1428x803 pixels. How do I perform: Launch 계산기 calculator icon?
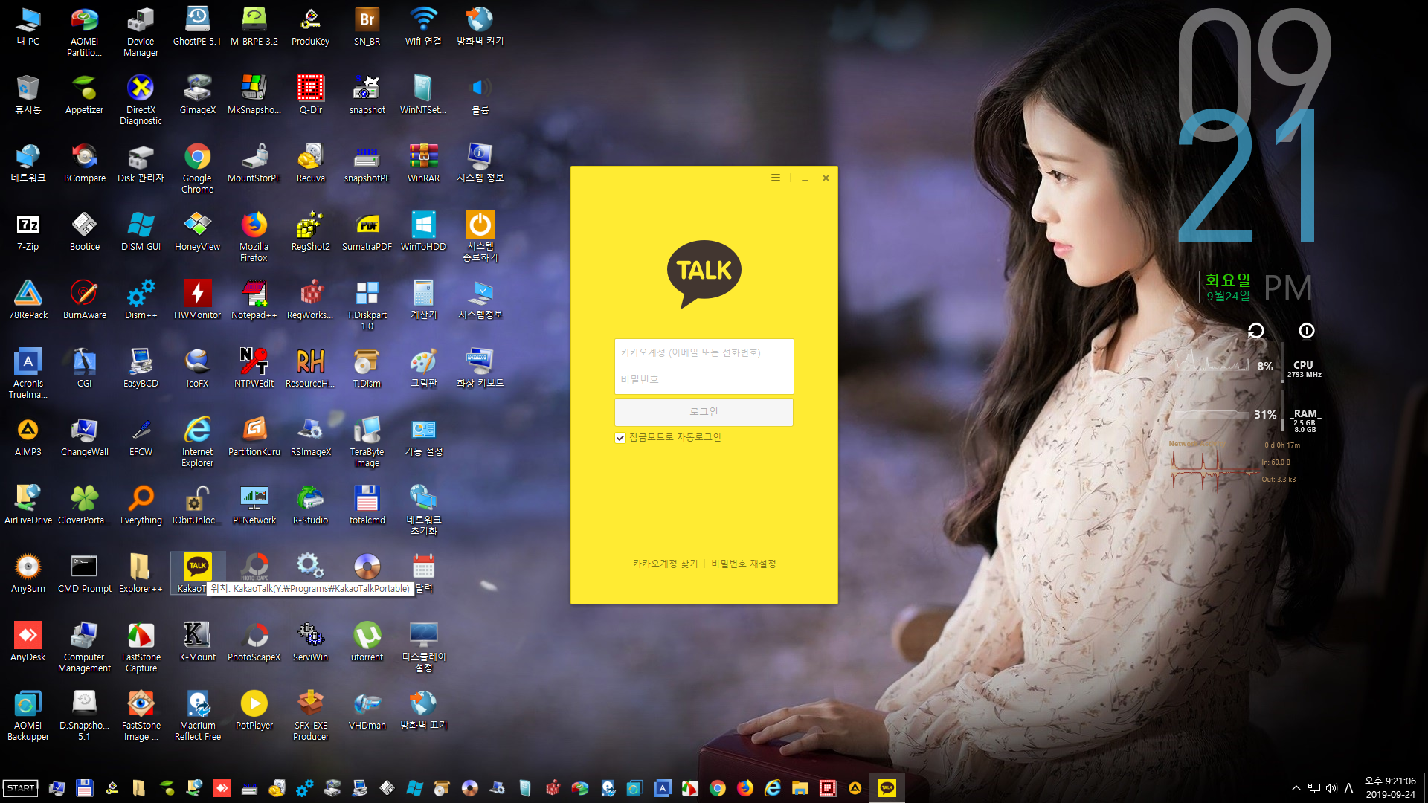pyautogui.click(x=423, y=300)
